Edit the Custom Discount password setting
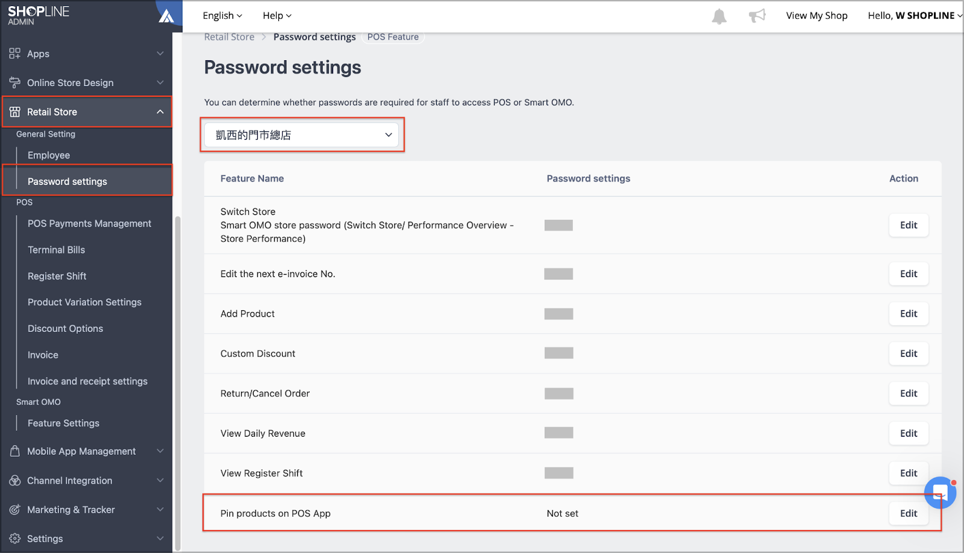The width and height of the screenshot is (964, 553). (909, 354)
